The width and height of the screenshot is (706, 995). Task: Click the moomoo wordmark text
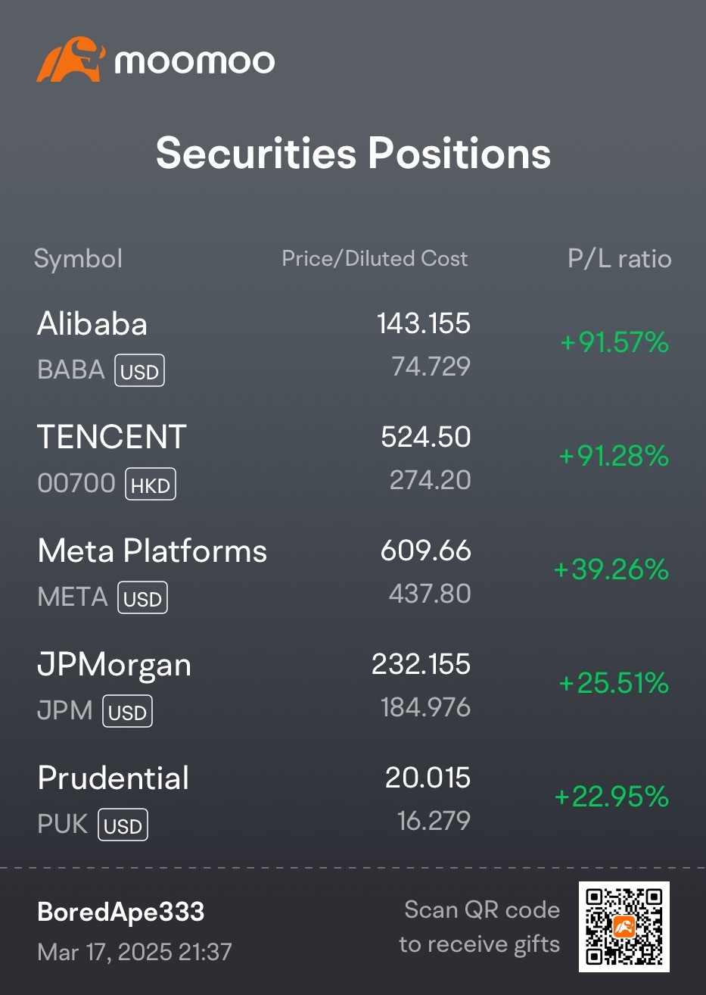[x=194, y=61]
